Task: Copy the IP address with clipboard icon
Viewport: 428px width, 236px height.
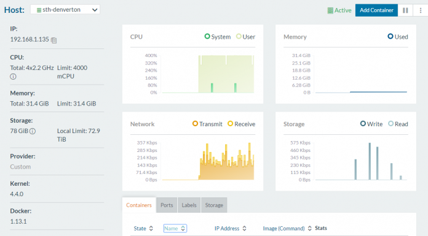Action: [53, 40]
